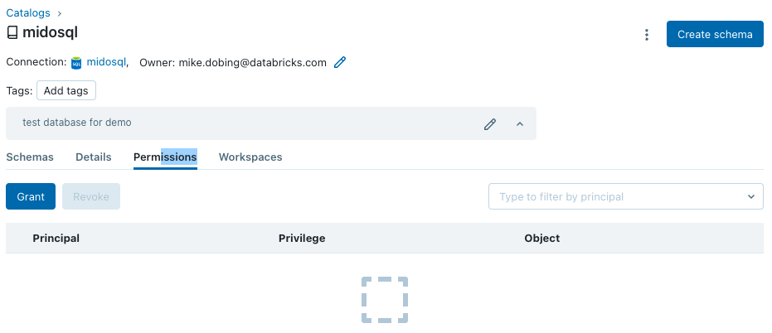The width and height of the screenshot is (772, 333).
Task: Click the midosql catalog title
Action: 51,32
